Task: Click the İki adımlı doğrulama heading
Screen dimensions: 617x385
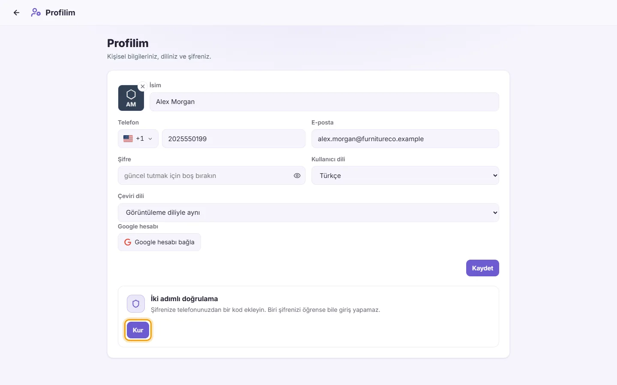Action: [x=184, y=299]
